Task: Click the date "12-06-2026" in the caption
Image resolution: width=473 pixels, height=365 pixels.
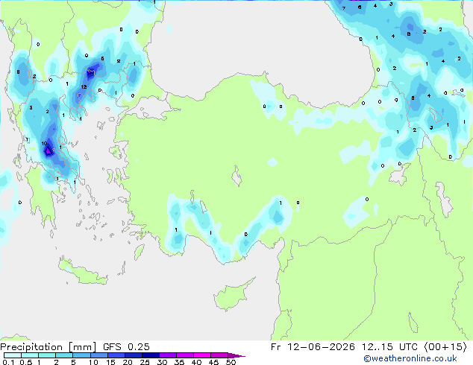Action: 321,347
